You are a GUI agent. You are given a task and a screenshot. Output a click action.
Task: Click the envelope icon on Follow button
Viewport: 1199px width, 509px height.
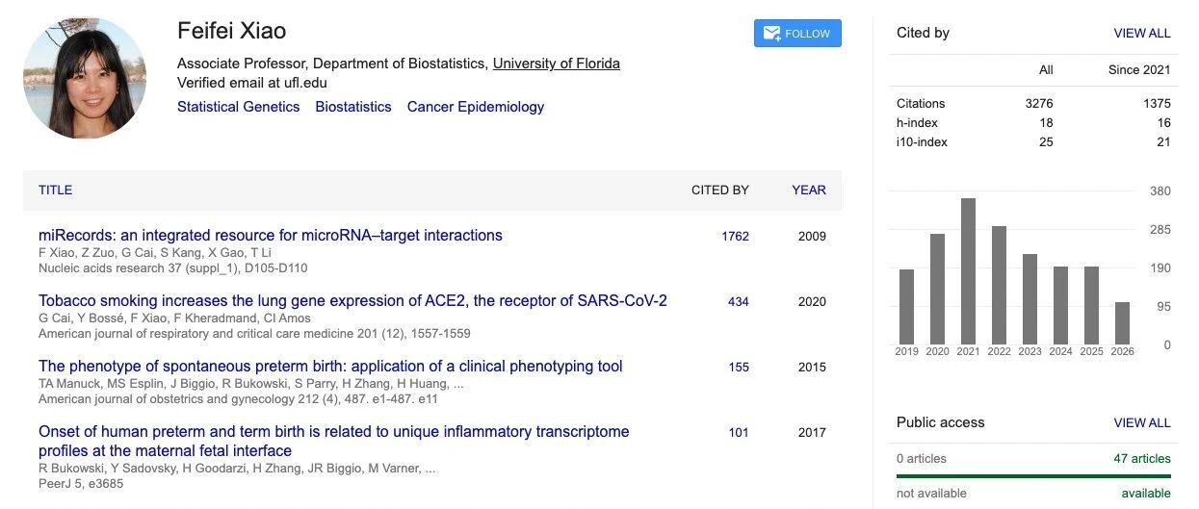coord(771,34)
